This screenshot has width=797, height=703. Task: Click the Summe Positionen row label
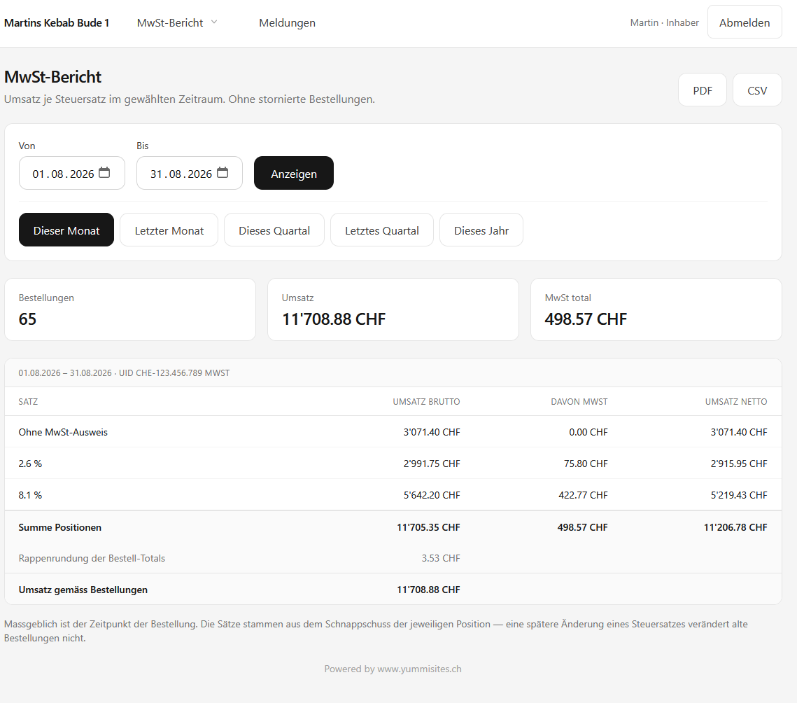pyautogui.click(x=60, y=527)
